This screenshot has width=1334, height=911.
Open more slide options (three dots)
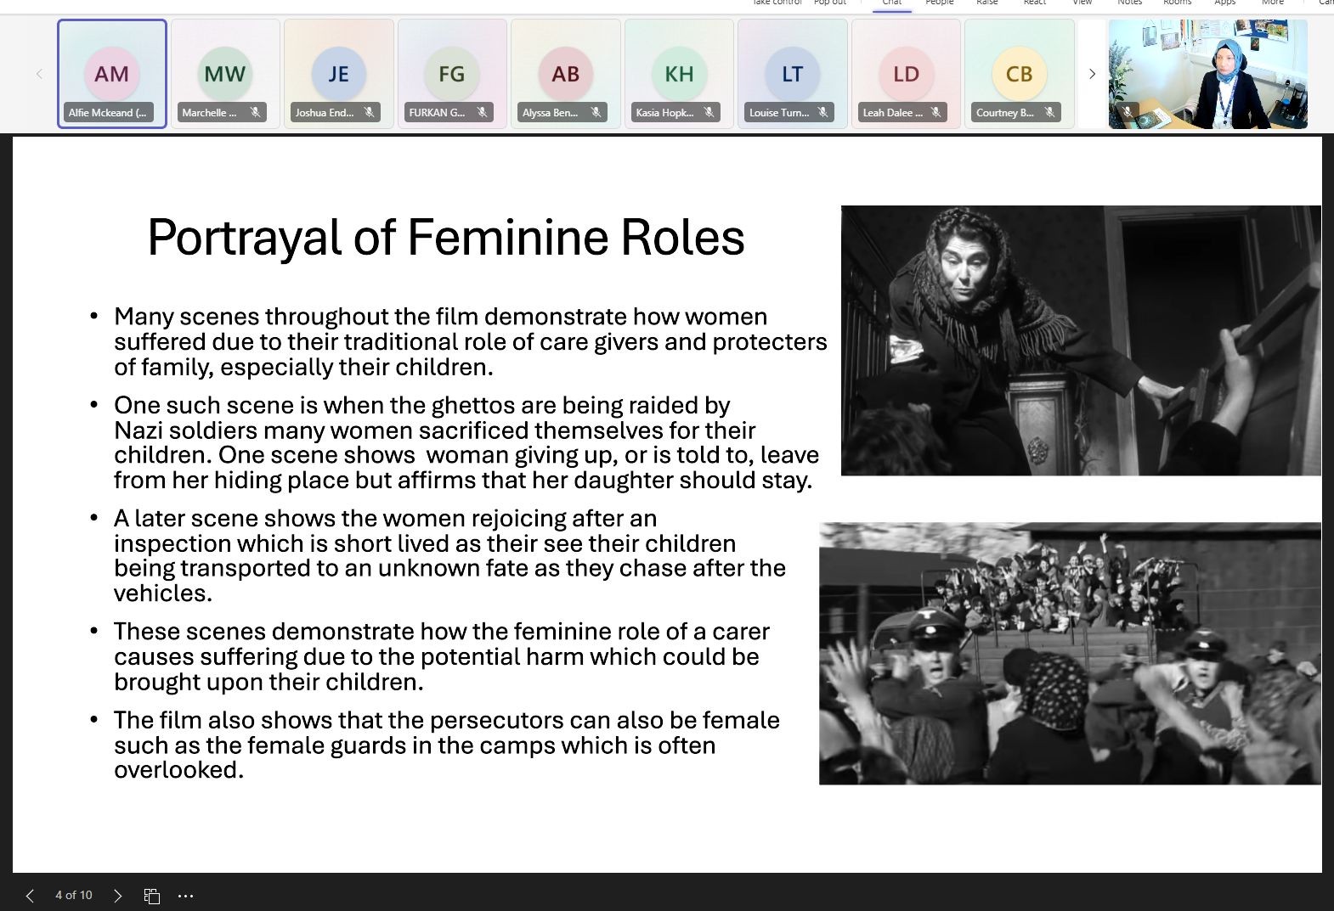click(186, 896)
